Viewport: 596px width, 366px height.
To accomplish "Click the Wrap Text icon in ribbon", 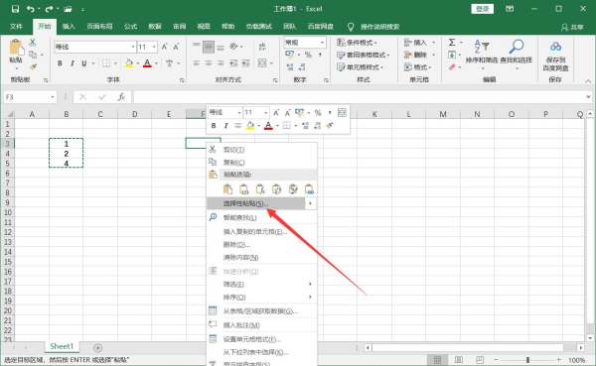I will point(262,47).
